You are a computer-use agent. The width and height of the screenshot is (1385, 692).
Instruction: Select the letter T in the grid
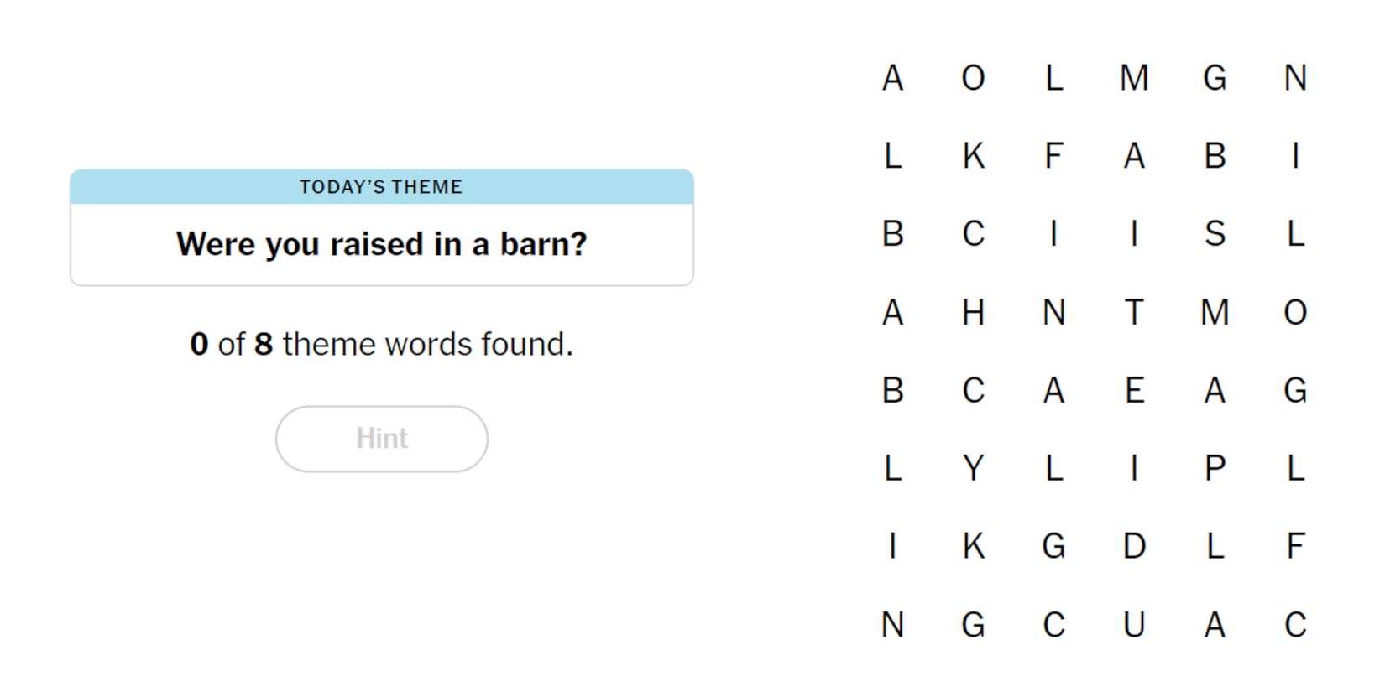pos(1134,312)
